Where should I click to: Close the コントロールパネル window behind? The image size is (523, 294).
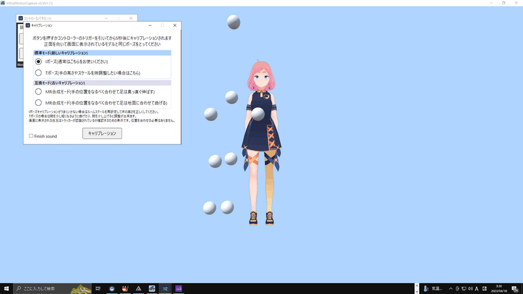pyautogui.click(x=131, y=18)
